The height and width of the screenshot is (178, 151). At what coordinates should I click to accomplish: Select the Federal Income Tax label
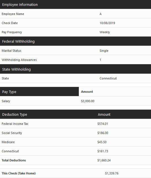15,124
